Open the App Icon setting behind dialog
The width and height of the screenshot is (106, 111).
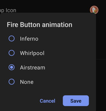(x=8, y=10)
